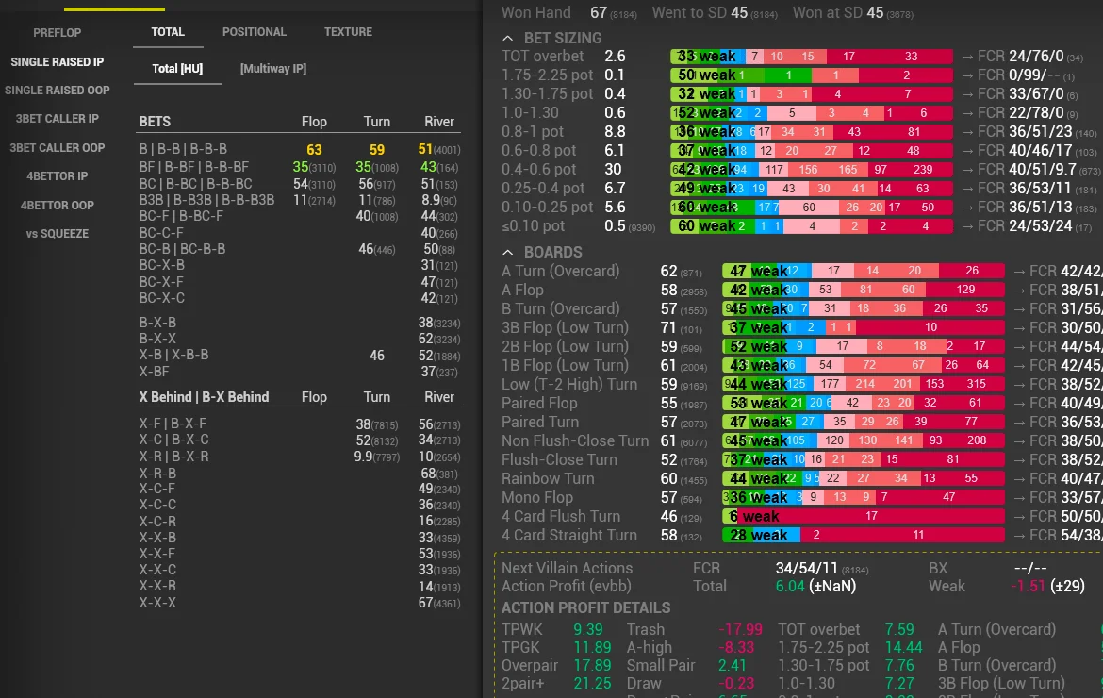Image resolution: width=1103 pixels, height=698 pixels.
Task: Select the Total [HU] sub-tab
Action: (x=177, y=69)
